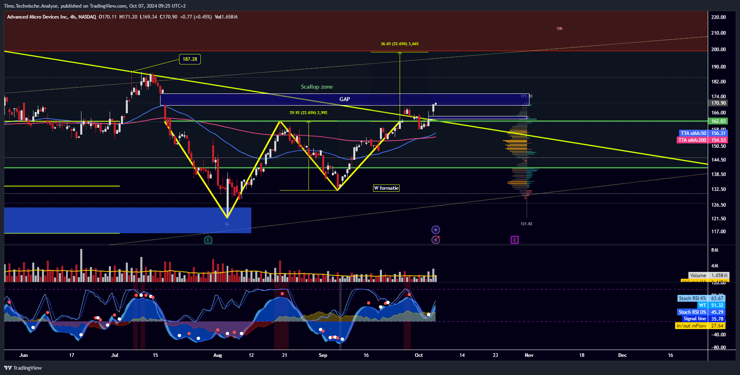740x375 pixels.
Task: Click the C170.90 close value in header
Action: tap(169, 17)
